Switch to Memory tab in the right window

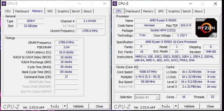(x=148, y=11)
